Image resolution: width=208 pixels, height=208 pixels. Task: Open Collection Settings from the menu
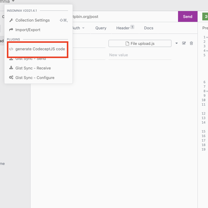[x=39, y=20]
